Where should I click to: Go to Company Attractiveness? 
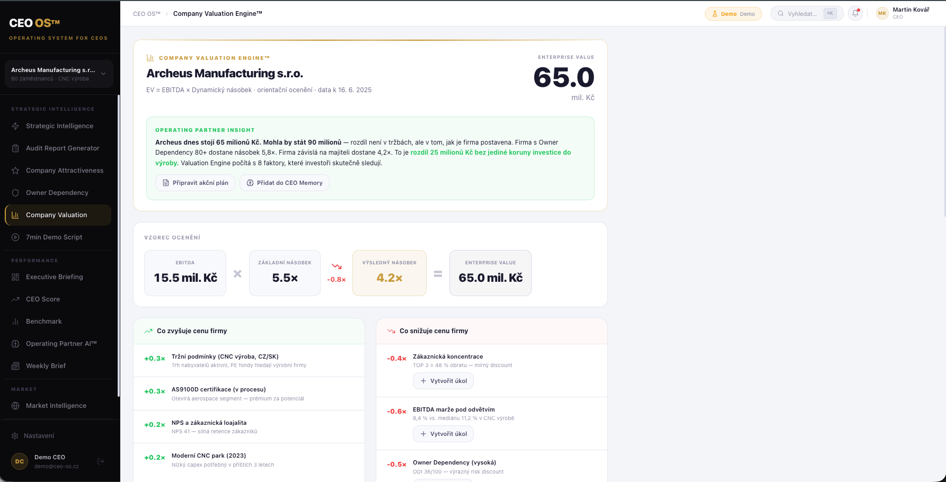click(x=58, y=171)
